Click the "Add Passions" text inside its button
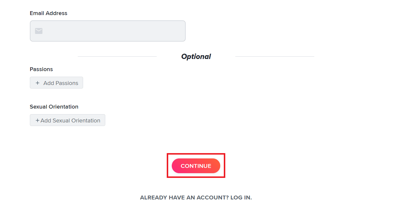400x213 pixels. click(61, 83)
